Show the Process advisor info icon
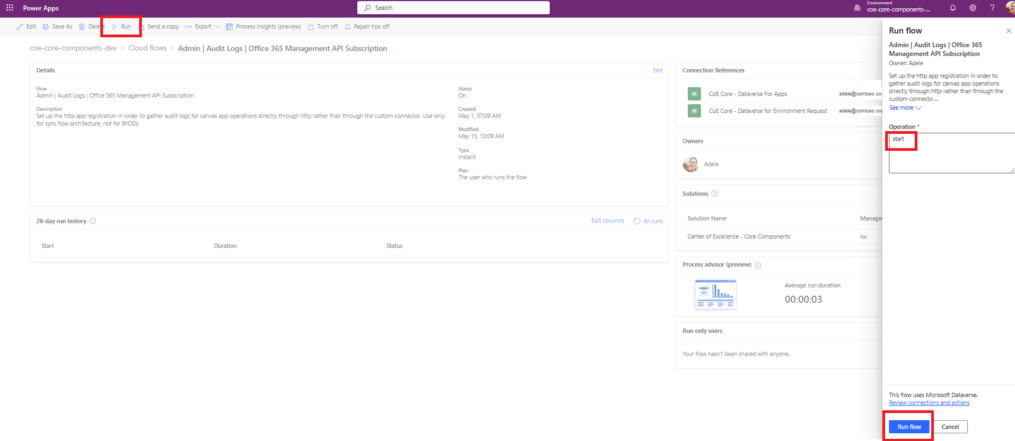Image resolution: width=1015 pixels, height=441 pixels. point(758,265)
